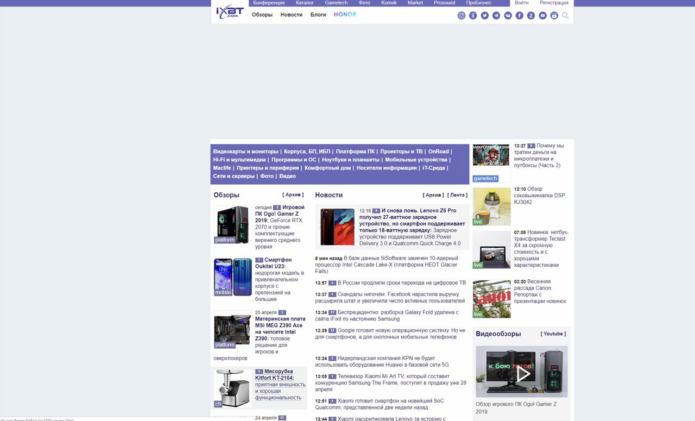Open site search magnifier icon
Viewport: 695px width, 421px height.
click(565, 16)
